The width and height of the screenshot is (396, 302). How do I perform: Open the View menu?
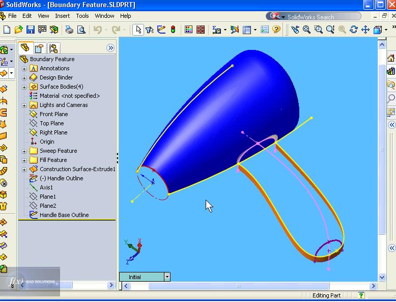click(43, 16)
